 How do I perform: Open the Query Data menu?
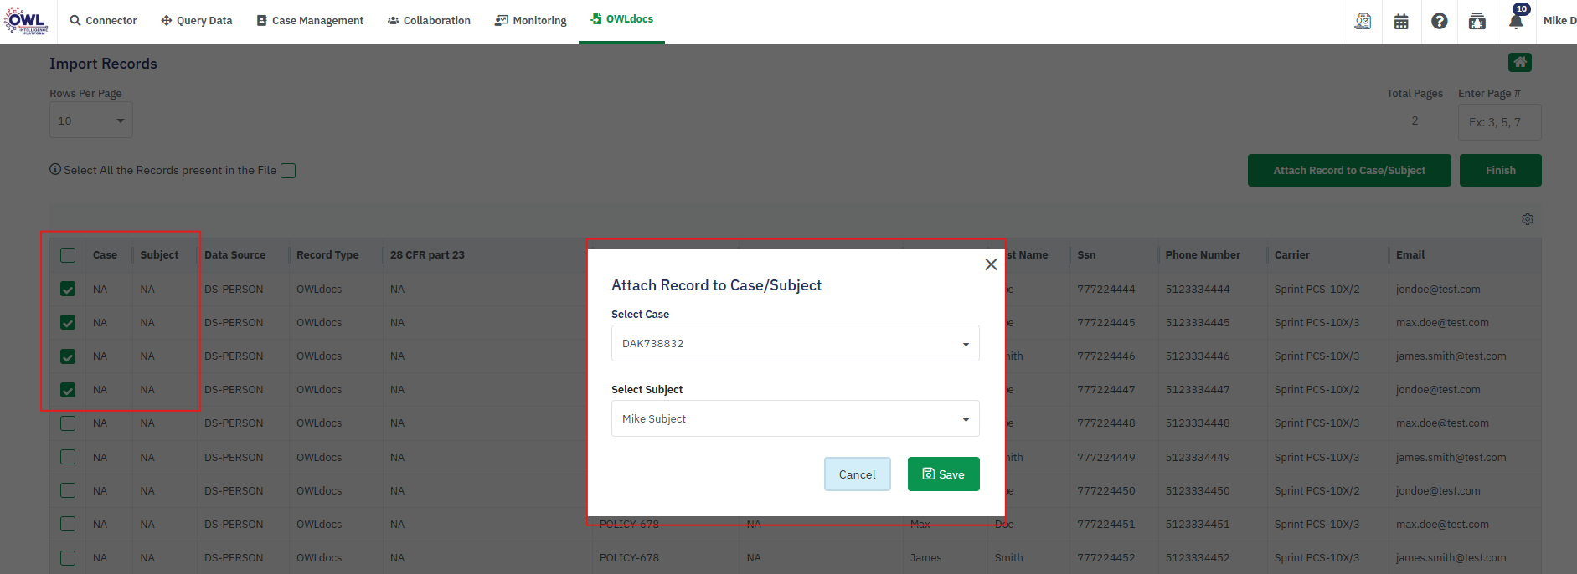pyautogui.click(x=196, y=20)
